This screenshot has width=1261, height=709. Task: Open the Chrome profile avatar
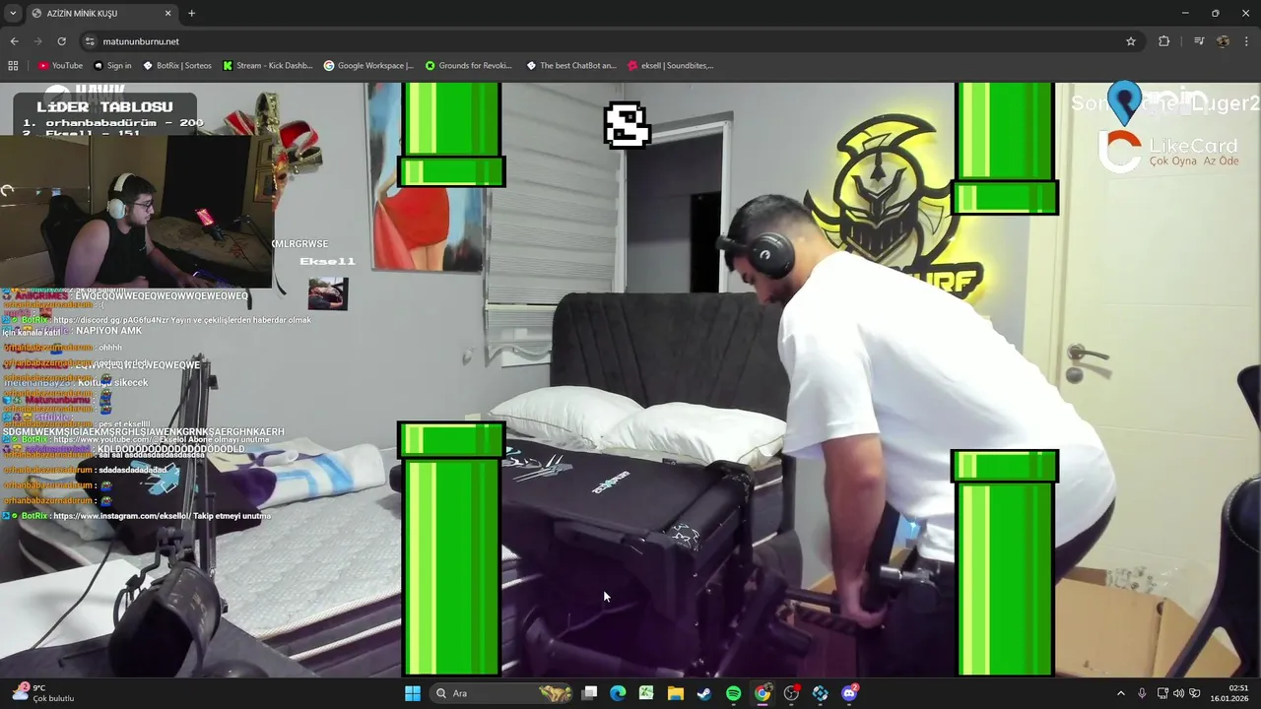click(1223, 41)
